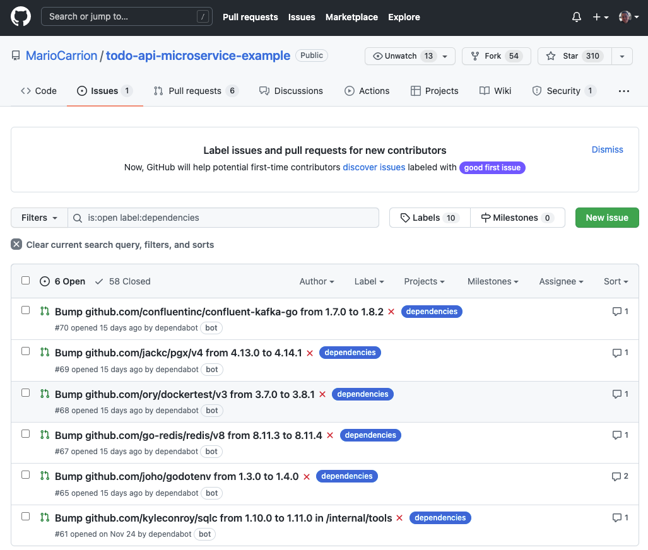The image size is (648, 550).
Task: Click the green New issue button
Action: tap(607, 218)
